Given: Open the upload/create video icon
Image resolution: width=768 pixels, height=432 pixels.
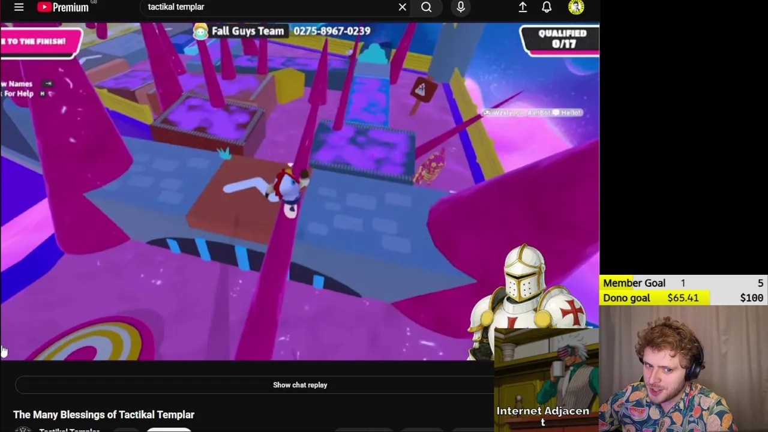Looking at the screenshot, I should click(x=523, y=7).
